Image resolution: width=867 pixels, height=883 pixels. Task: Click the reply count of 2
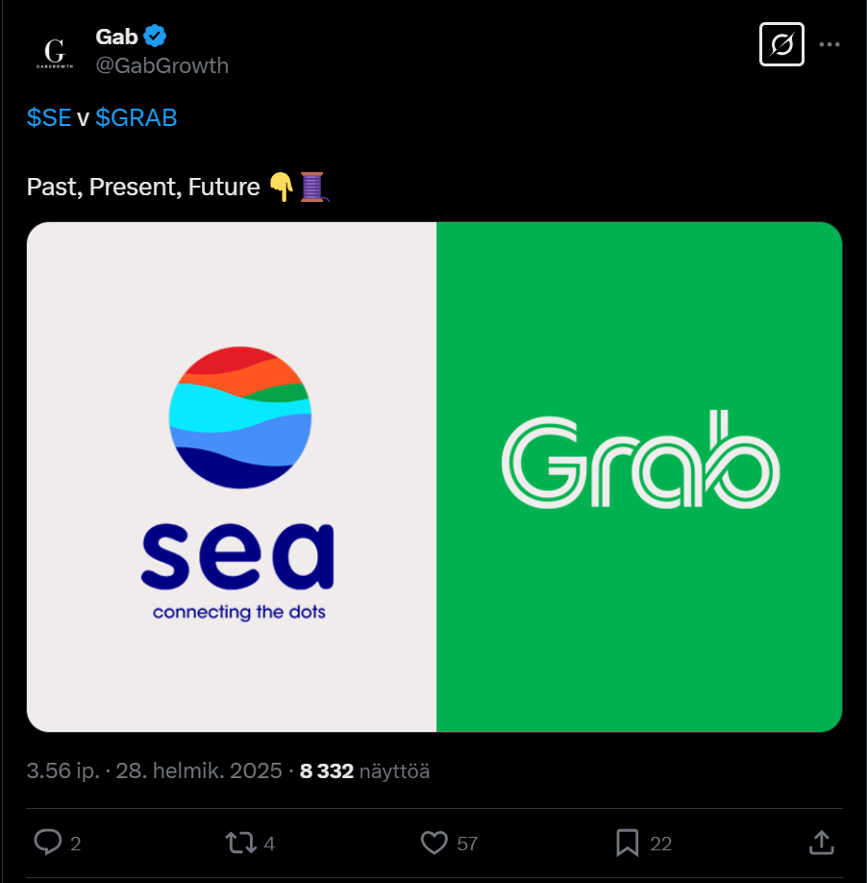click(x=76, y=845)
